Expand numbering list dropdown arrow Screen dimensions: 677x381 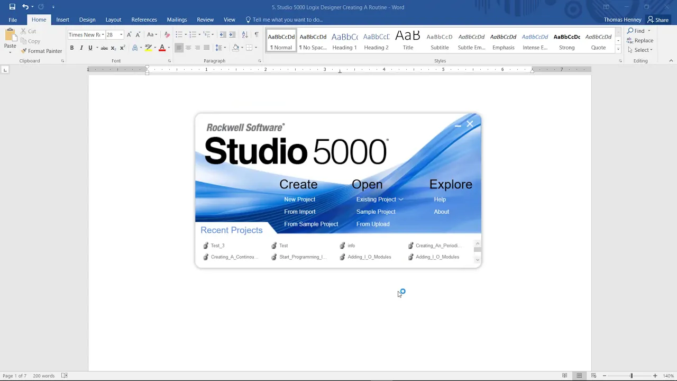point(199,35)
